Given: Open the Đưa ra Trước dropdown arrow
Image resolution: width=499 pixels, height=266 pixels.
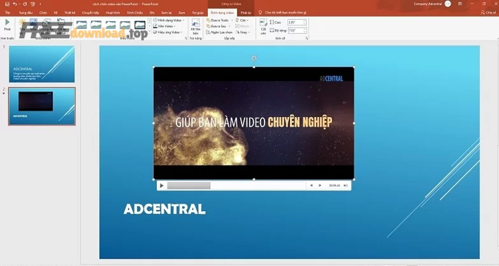Looking at the screenshot, I should [x=232, y=20].
